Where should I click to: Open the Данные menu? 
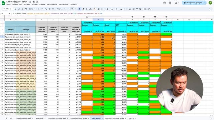click(42, 4)
